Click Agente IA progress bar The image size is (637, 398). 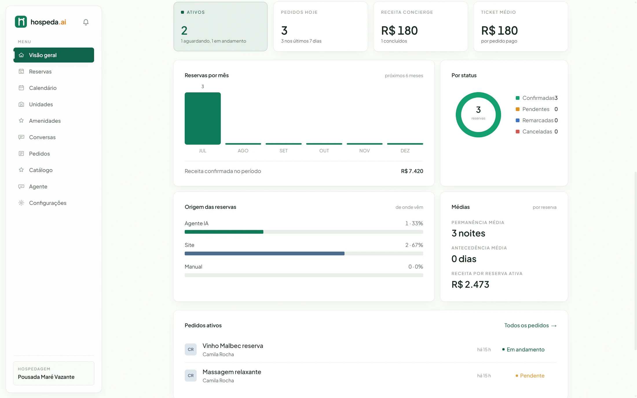(x=304, y=232)
